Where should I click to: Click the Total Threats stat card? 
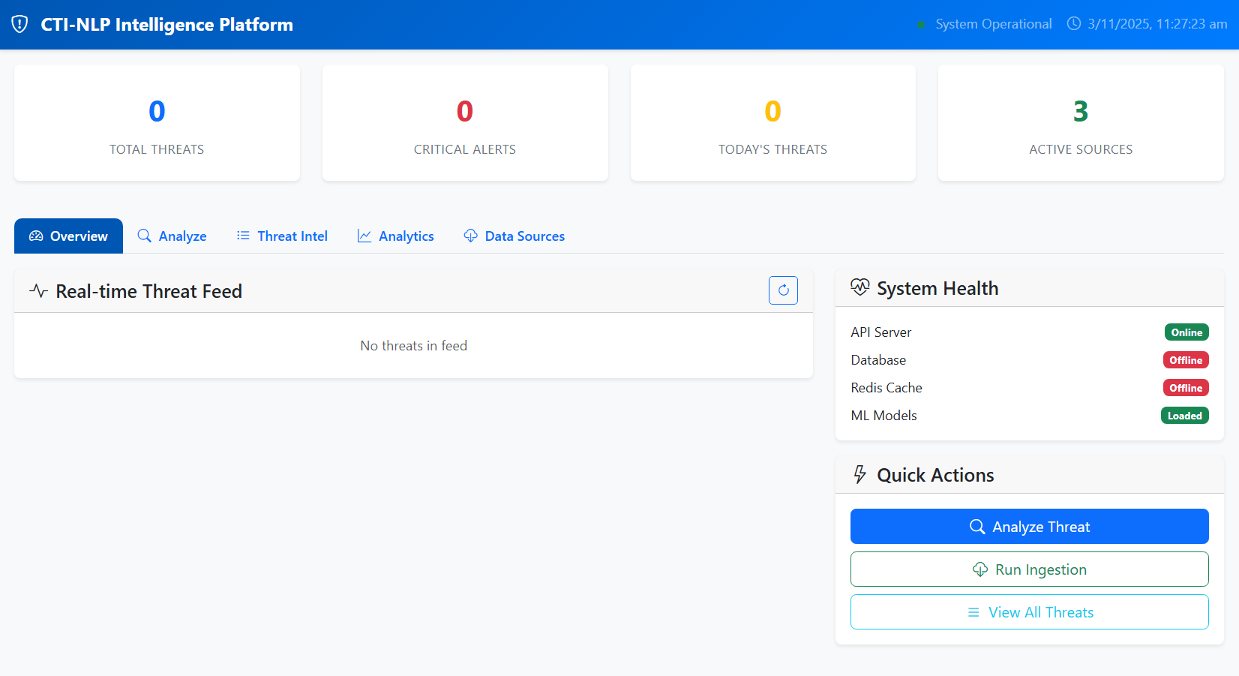pyautogui.click(x=157, y=123)
